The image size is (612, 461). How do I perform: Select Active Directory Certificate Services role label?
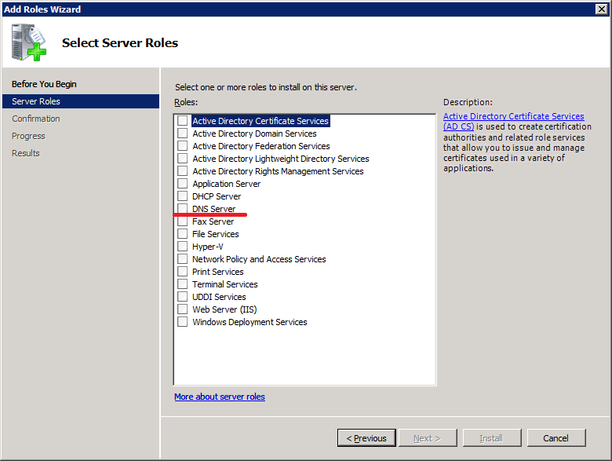tap(260, 121)
